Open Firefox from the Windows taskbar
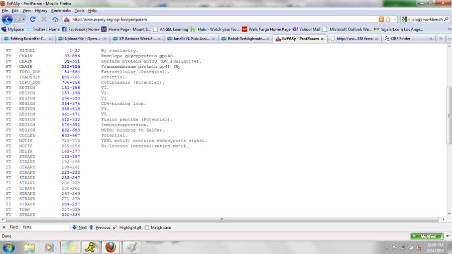 (x=111, y=247)
